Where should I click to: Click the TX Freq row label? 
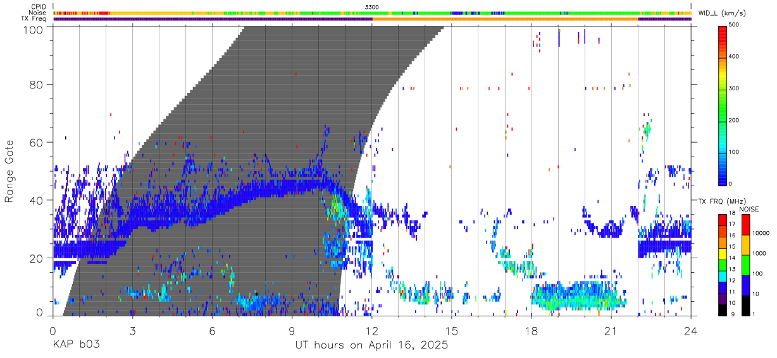[x=34, y=19]
